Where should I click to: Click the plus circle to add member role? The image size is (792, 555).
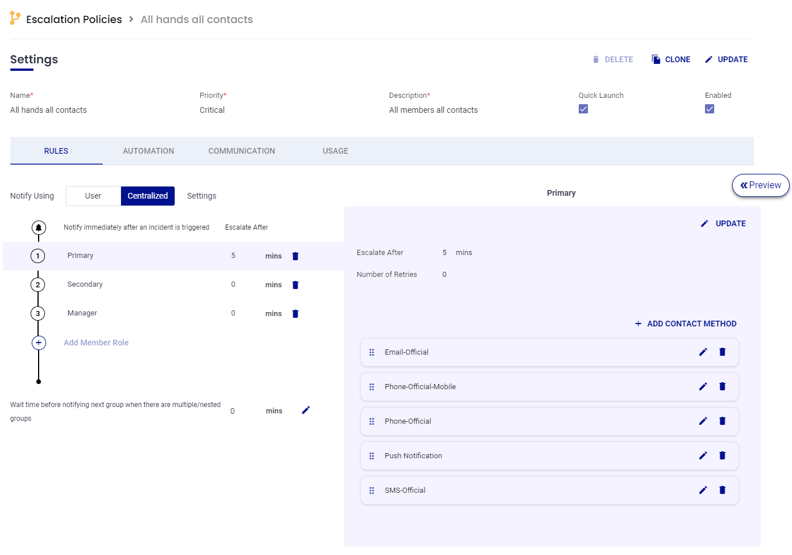click(x=39, y=343)
